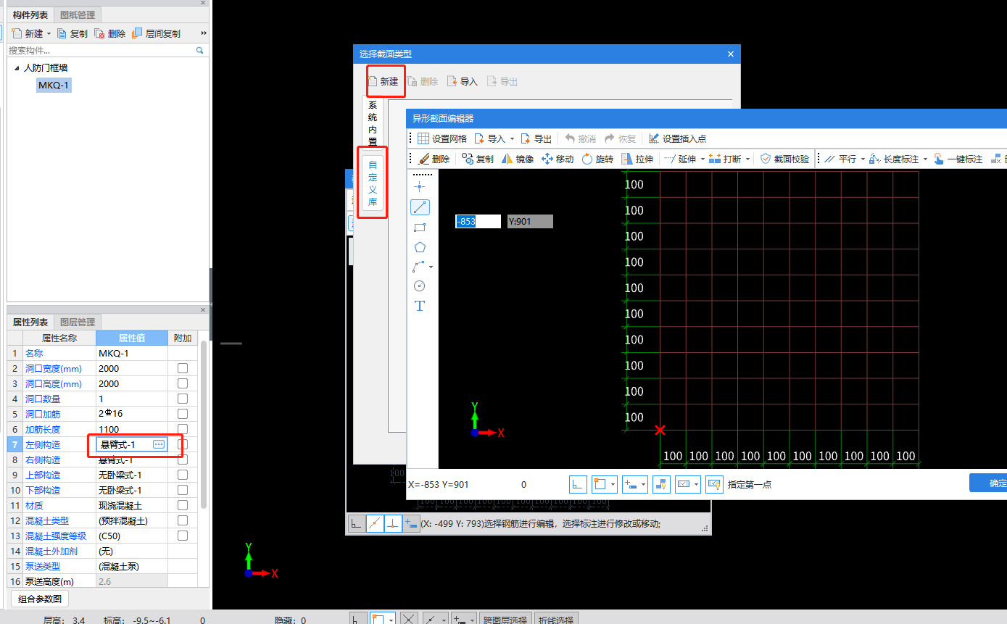The height and width of the screenshot is (624, 1007).
Task: Select the 移动 move tool
Action: pos(558,159)
